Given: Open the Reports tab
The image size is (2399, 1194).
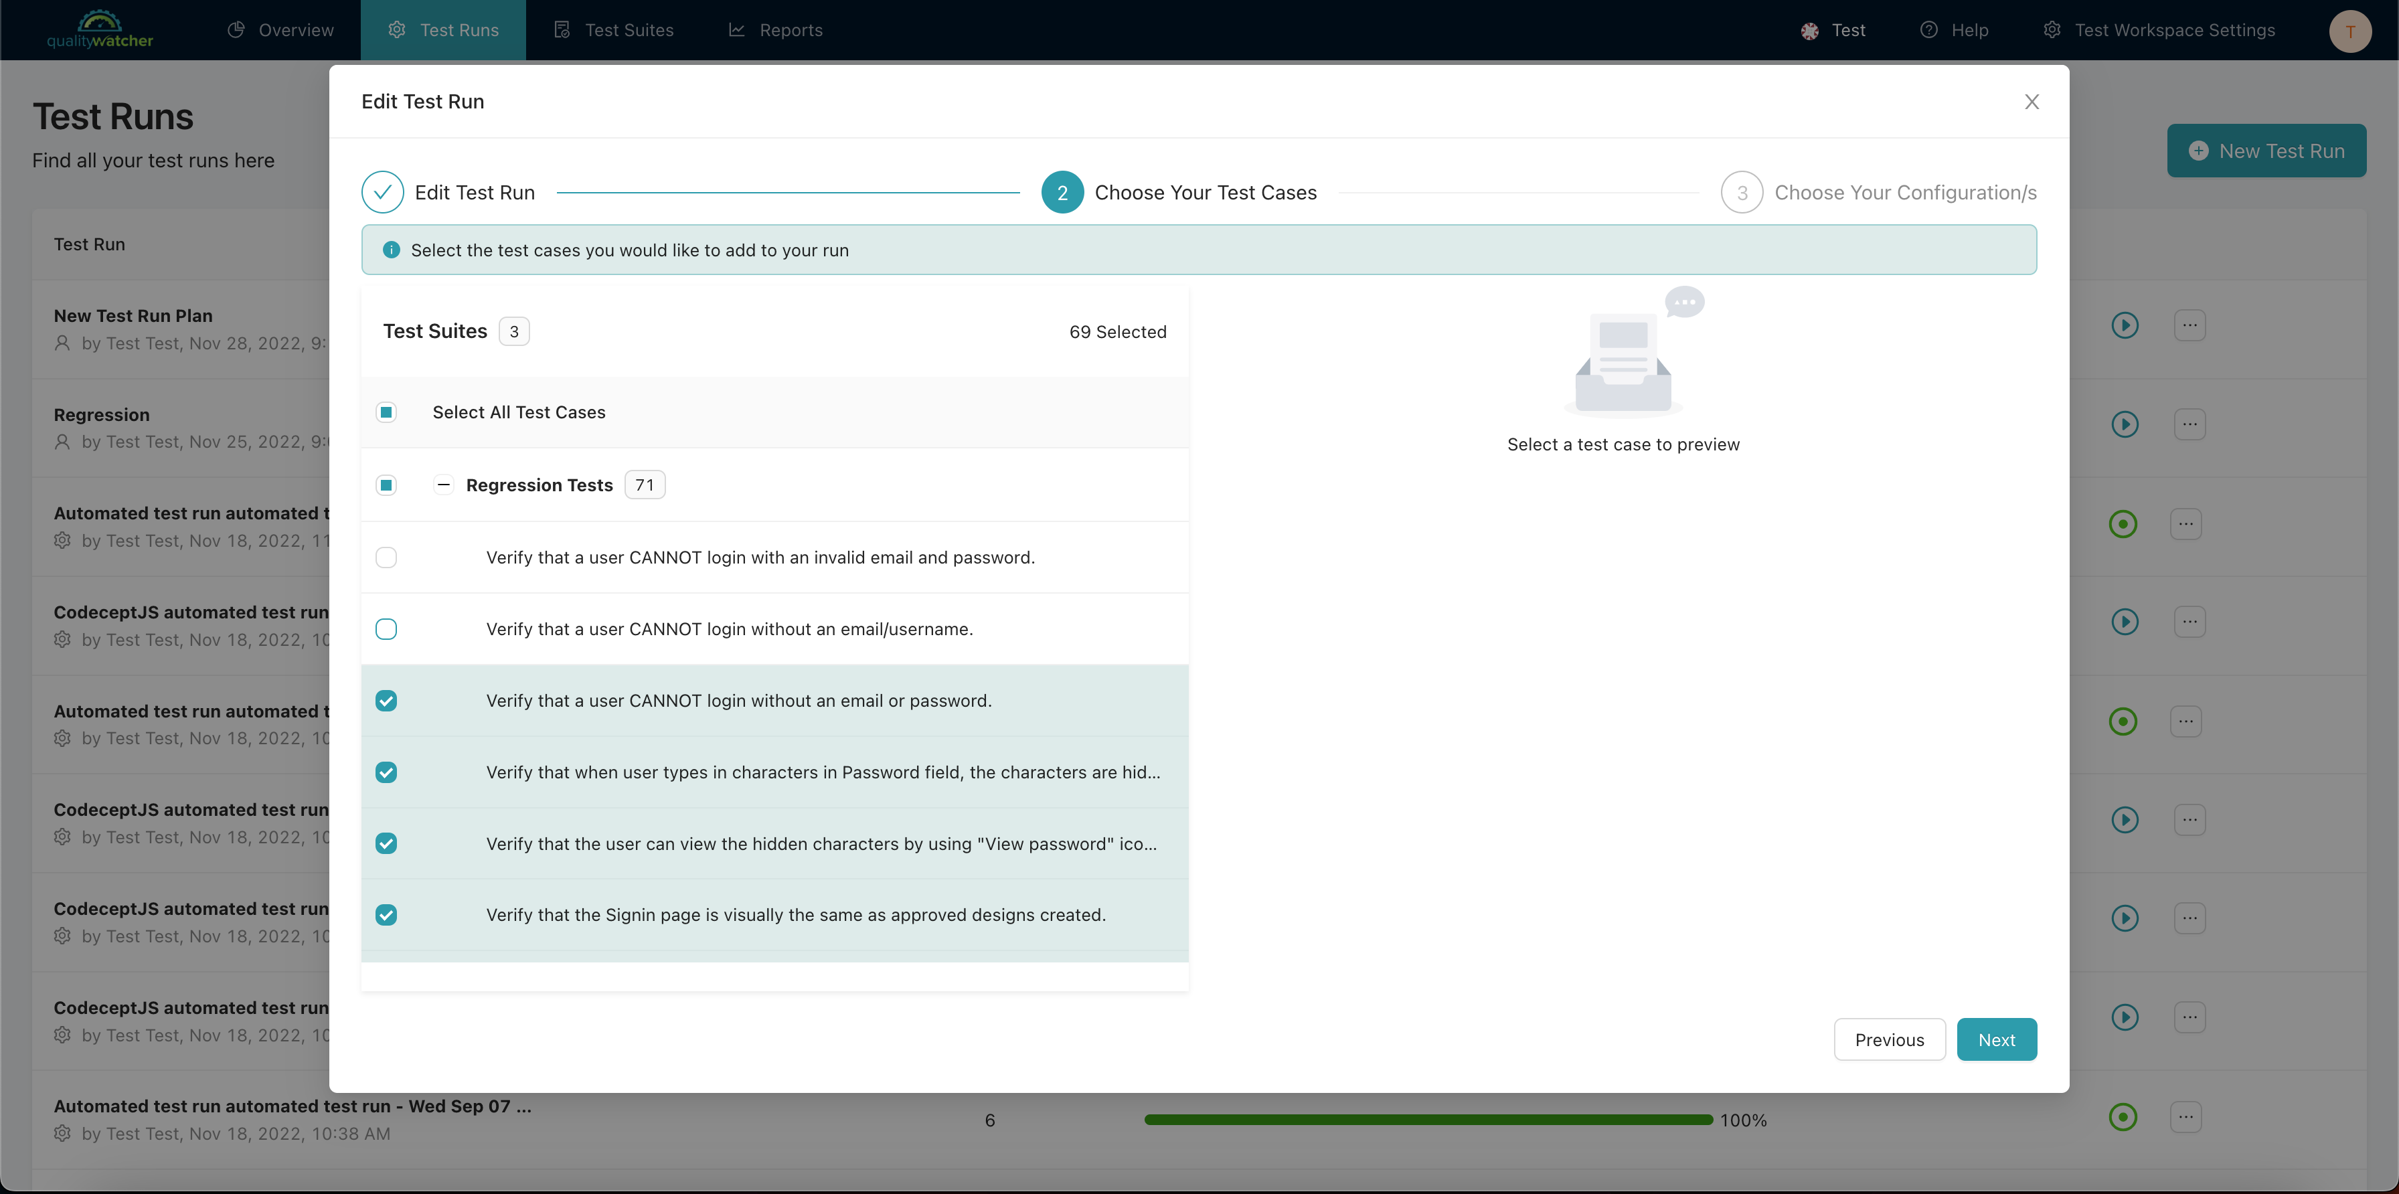Looking at the screenshot, I should point(776,30).
